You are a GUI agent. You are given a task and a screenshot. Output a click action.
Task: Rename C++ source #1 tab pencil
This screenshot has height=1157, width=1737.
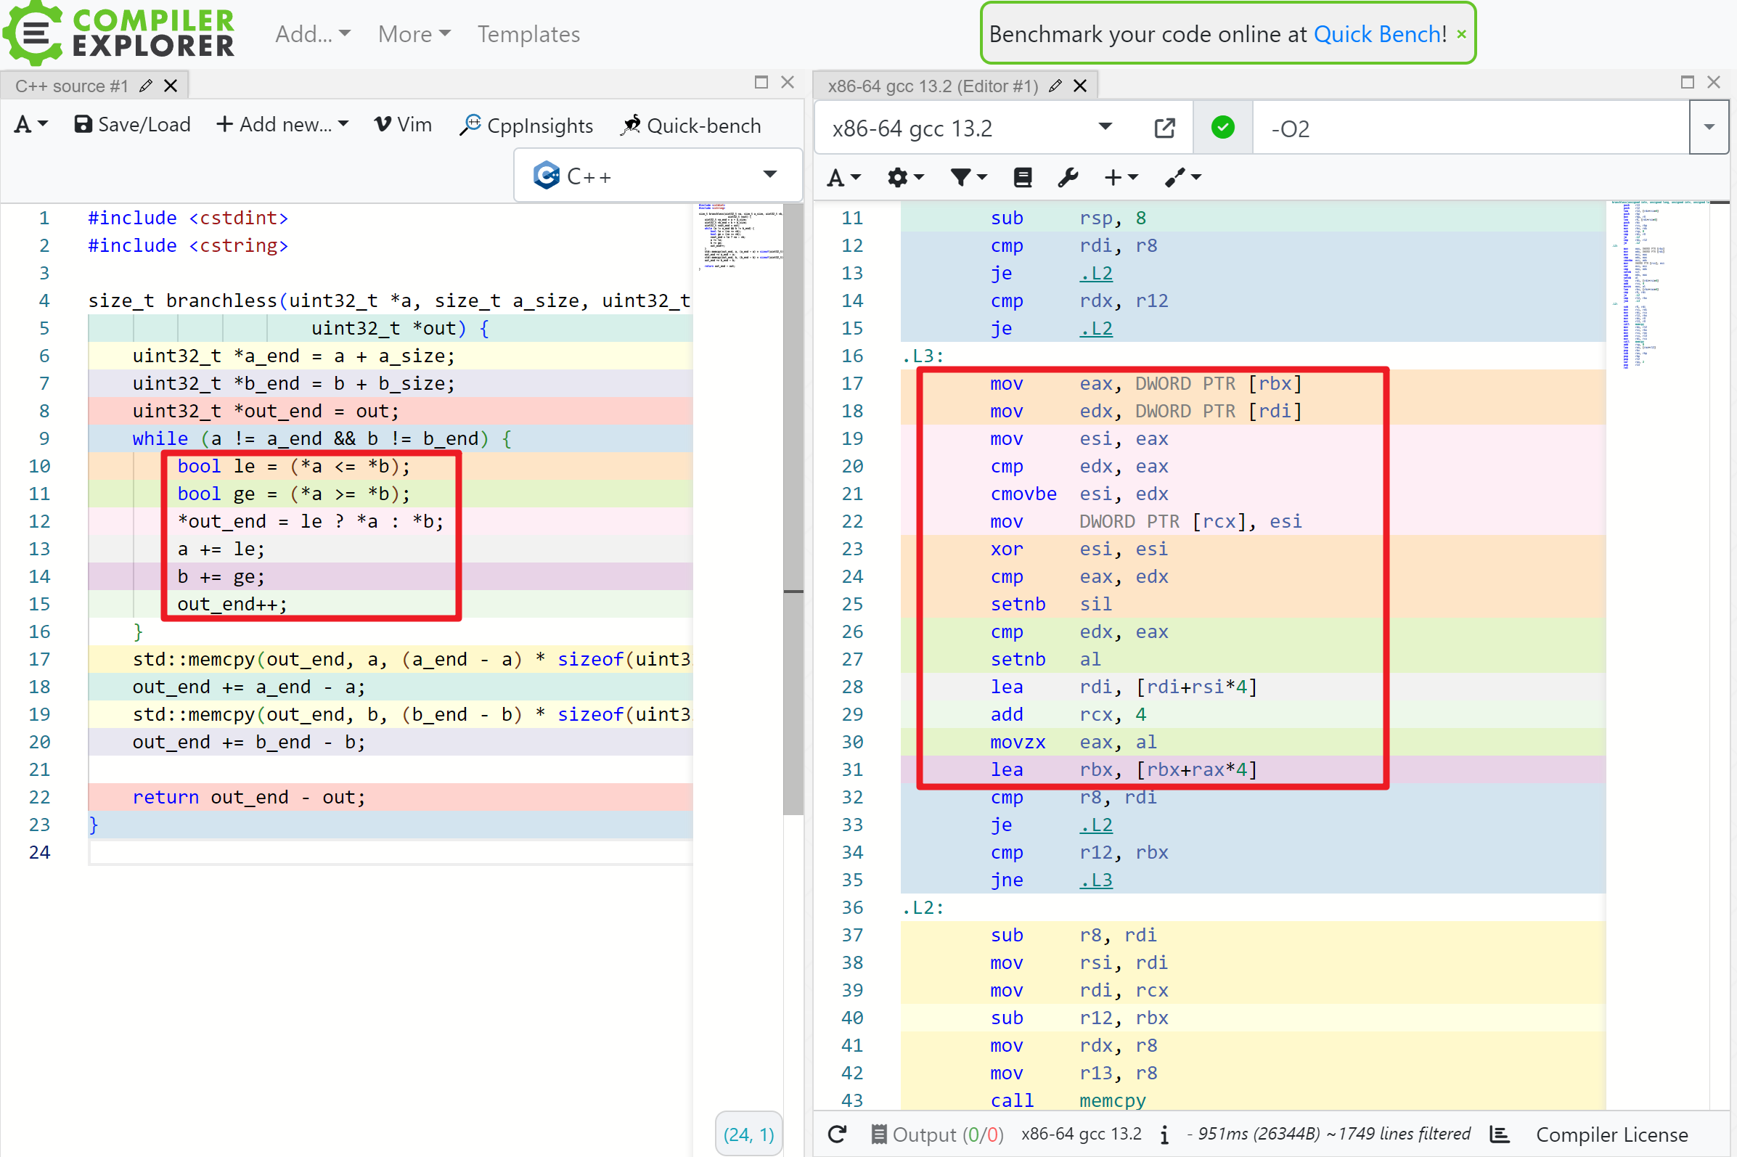146,86
